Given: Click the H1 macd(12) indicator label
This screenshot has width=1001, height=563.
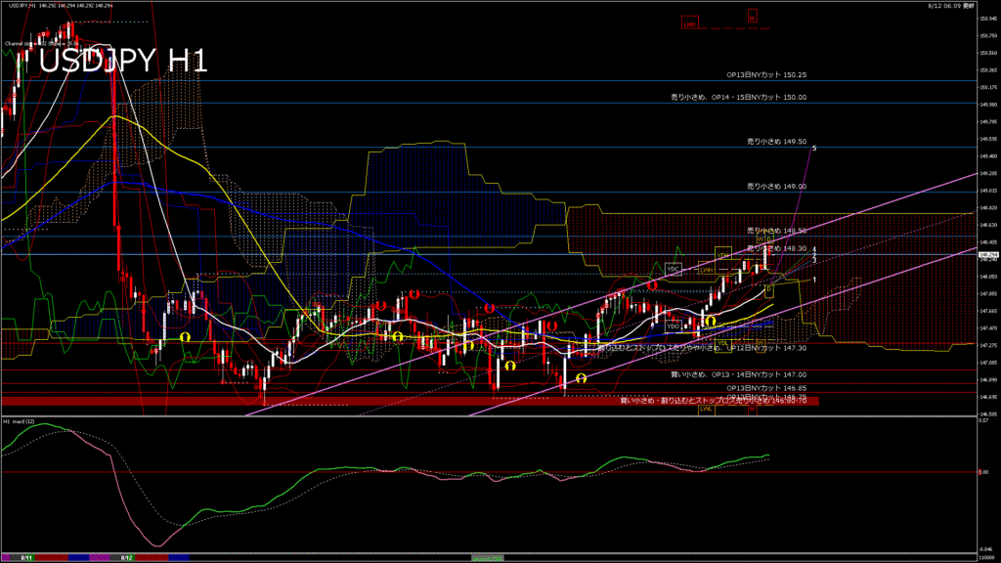Looking at the screenshot, I should click(21, 422).
